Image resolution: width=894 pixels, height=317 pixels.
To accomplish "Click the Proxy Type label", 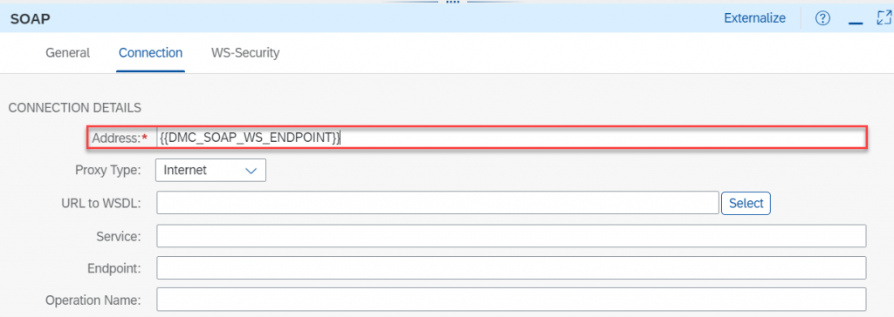I will point(107,170).
